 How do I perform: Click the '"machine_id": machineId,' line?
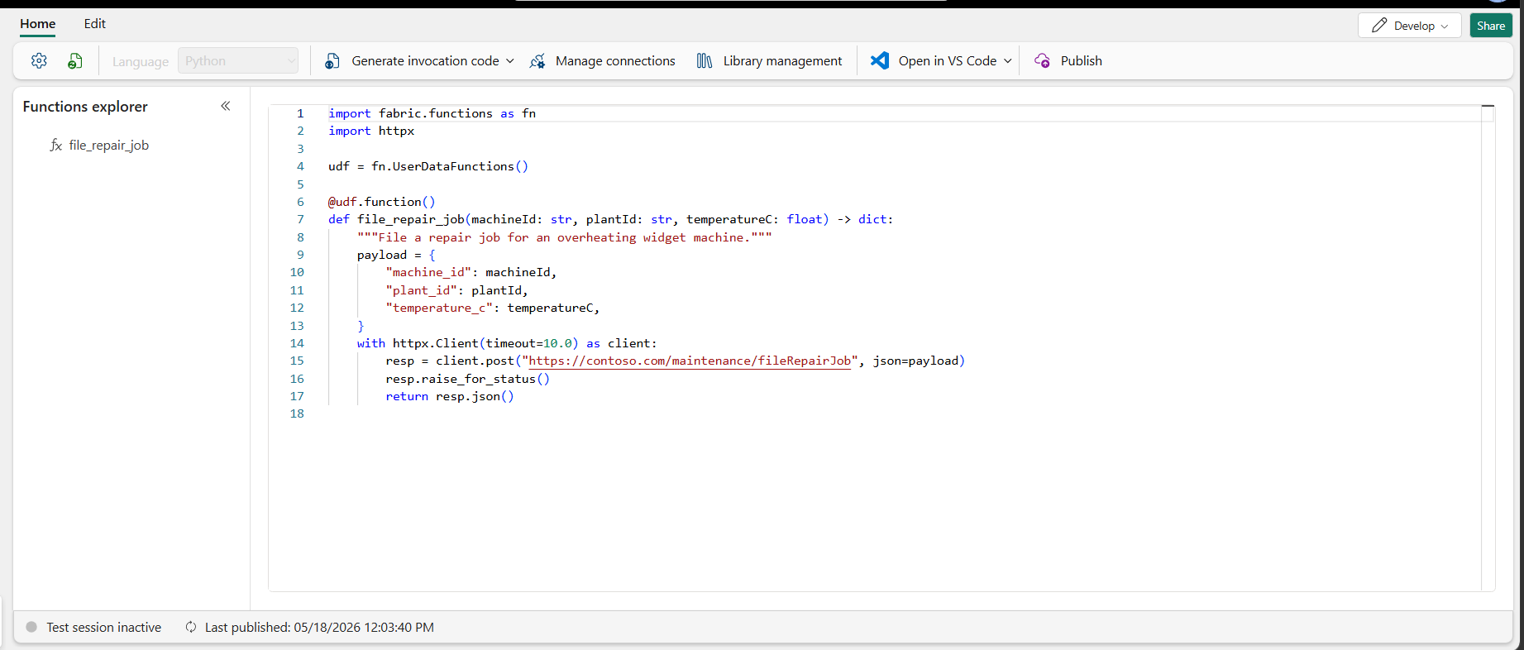[x=471, y=272]
